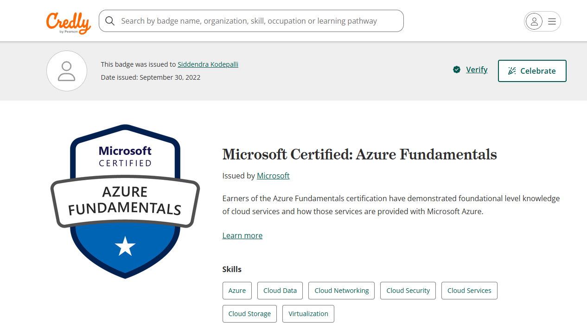Click the green verified checkmark icon
The width and height of the screenshot is (587, 330).
[457, 70]
